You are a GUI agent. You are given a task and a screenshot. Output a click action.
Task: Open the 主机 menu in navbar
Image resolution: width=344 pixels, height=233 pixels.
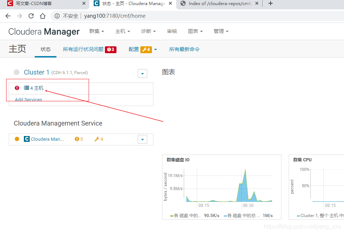click(123, 31)
